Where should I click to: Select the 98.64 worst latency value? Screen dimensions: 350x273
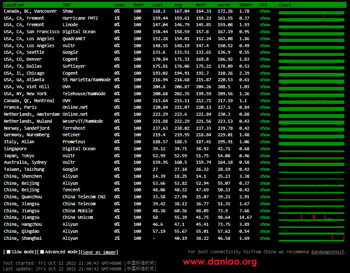pos(224,217)
